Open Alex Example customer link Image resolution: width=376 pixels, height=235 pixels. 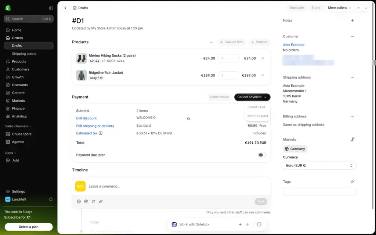click(x=293, y=45)
